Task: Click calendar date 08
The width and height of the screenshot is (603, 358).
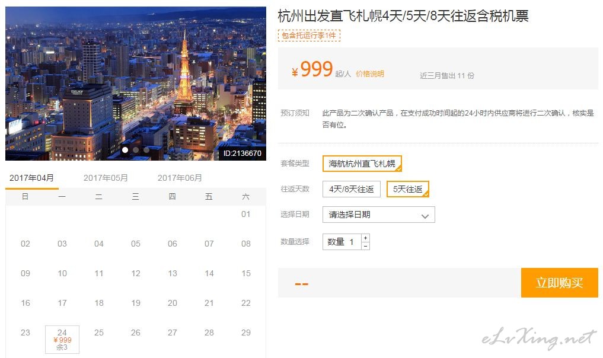Action: (245, 244)
